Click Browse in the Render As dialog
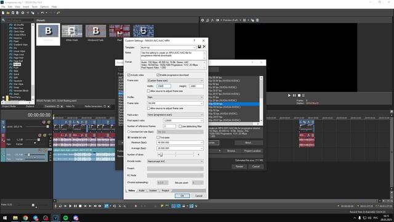 (231, 150)
